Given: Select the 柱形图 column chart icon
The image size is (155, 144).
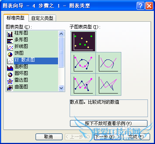Looking at the screenshot, I should coord(10,34).
